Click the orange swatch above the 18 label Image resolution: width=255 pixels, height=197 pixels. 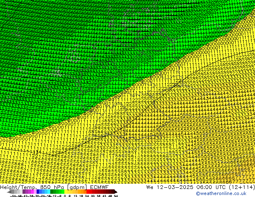pyautogui.click(x=82, y=192)
